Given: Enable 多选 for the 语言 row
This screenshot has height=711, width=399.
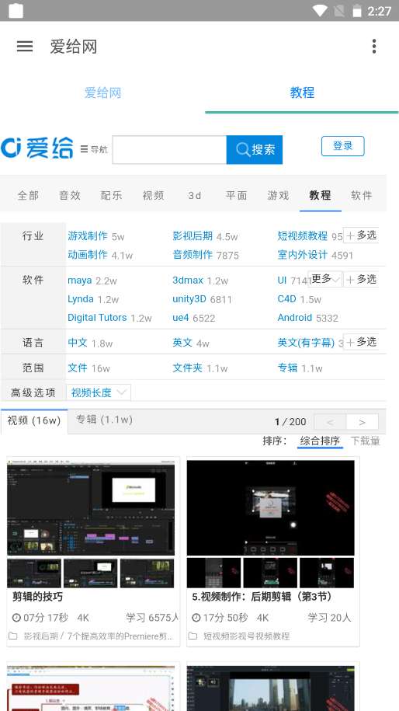Looking at the screenshot, I should (x=361, y=342).
